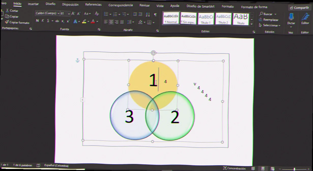Decrease font size (smaller A)
Screen dimensions: 313x171
pos(79,13)
